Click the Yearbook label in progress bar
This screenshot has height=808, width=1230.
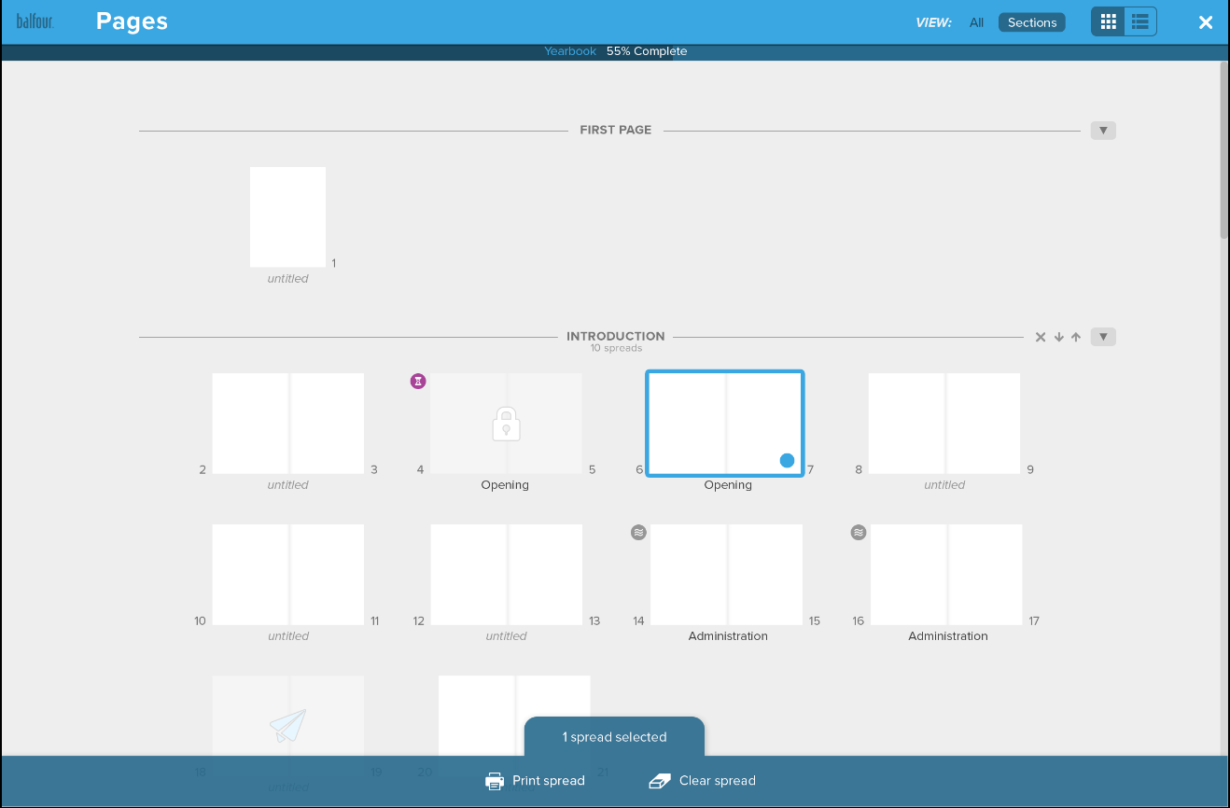(x=569, y=51)
